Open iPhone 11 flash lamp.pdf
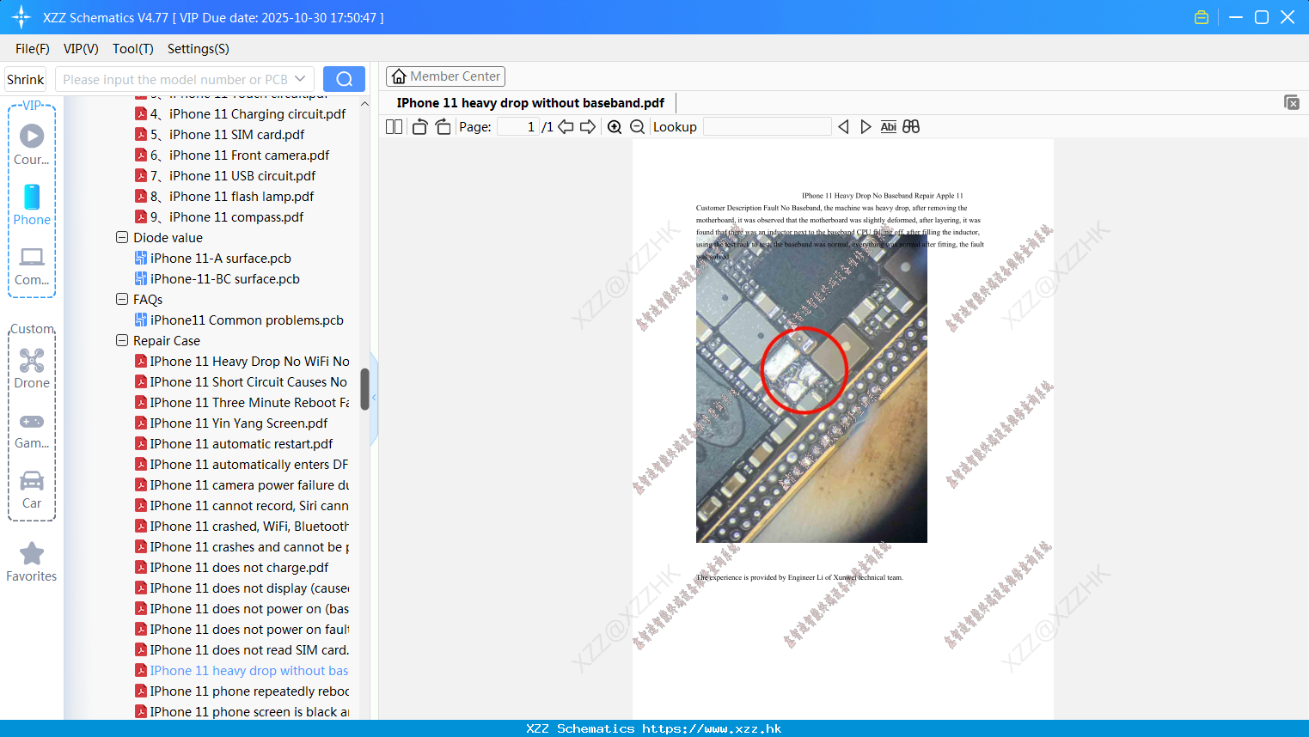1309x737 pixels. coord(224,196)
